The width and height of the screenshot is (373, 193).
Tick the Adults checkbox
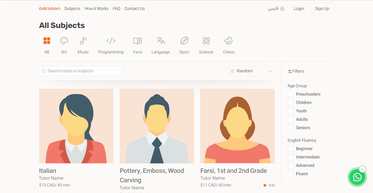291,119
